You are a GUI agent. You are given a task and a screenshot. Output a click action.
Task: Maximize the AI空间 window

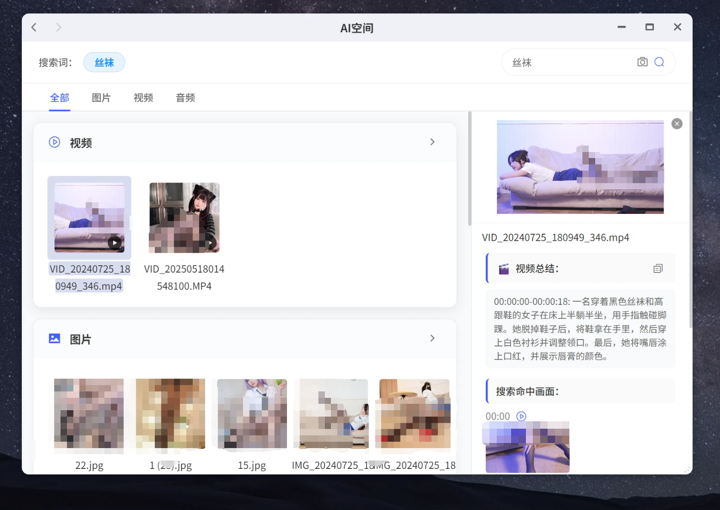coord(649,27)
